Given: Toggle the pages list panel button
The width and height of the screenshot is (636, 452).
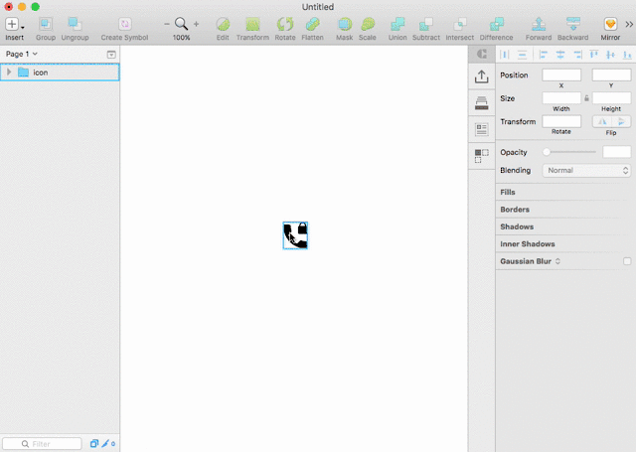Looking at the screenshot, I should 111,55.
